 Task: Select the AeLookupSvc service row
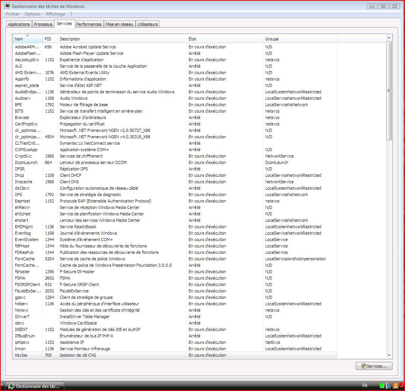175,60
